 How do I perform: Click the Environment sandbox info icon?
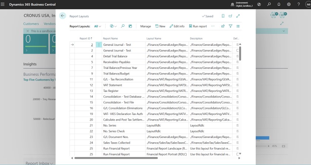coord(232,4)
